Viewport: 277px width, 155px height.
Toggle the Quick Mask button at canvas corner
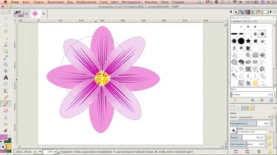(x=16, y=147)
